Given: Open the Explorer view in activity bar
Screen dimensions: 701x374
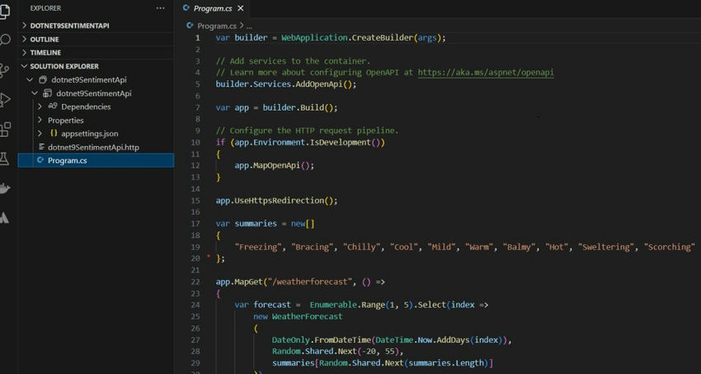Looking at the screenshot, I should coord(4,10).
